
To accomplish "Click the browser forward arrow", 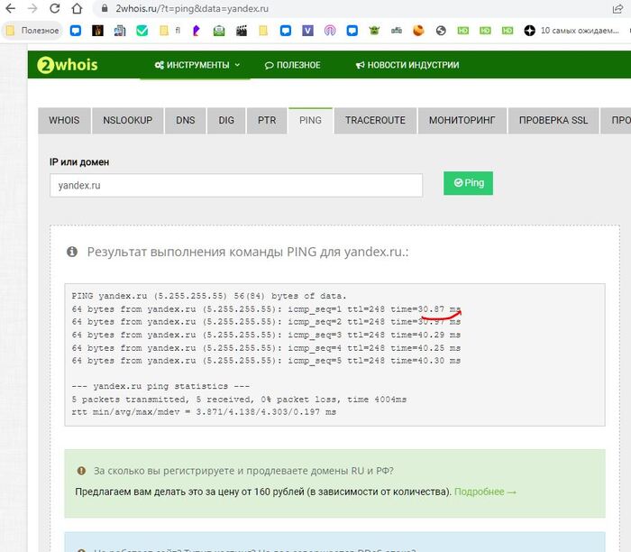I will pos(32,8).
